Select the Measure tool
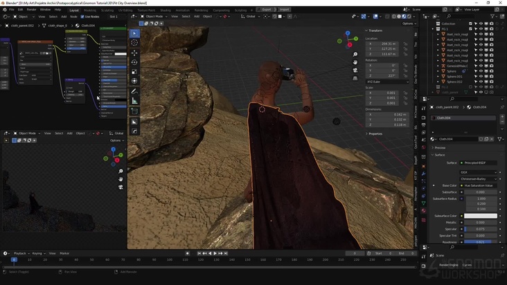 [x=134, y=101]
